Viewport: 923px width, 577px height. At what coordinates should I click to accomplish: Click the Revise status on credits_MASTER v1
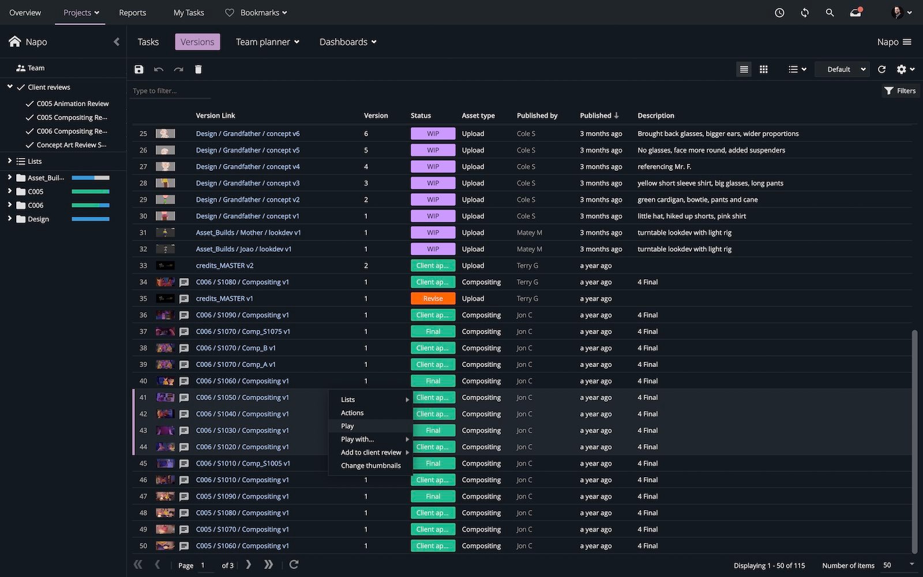433,299
